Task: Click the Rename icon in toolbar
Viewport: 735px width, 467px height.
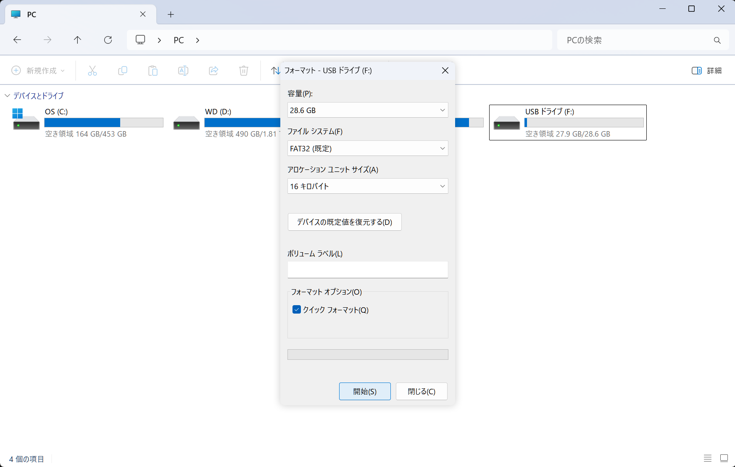Action: coord(183,71)
